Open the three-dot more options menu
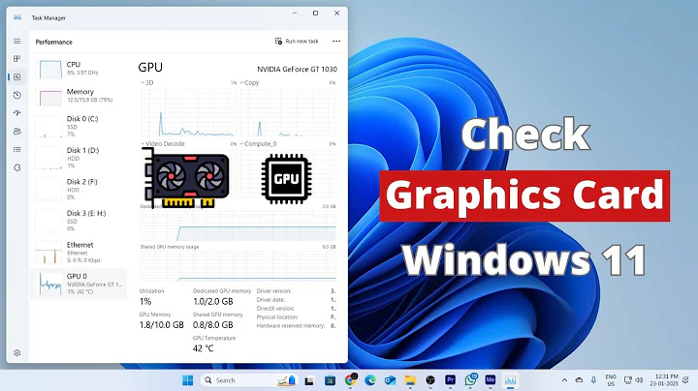Image resolution: width=698 pixels, height=391 pixels. pos(336,42)
